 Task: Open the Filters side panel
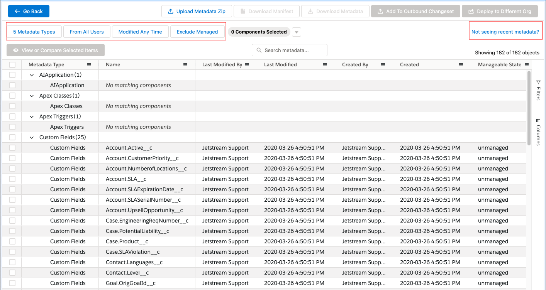click(538, 90)
